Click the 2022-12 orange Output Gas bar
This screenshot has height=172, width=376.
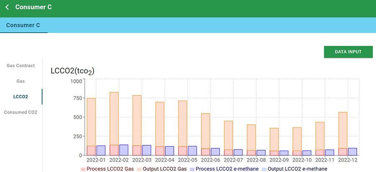click(343, 130)
